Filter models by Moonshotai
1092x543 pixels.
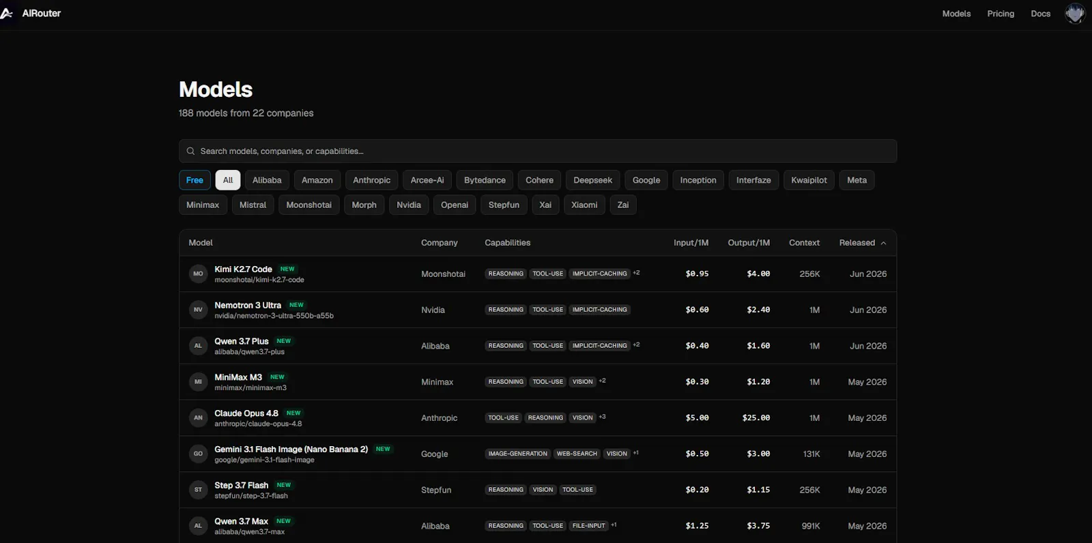pos(308,205)
